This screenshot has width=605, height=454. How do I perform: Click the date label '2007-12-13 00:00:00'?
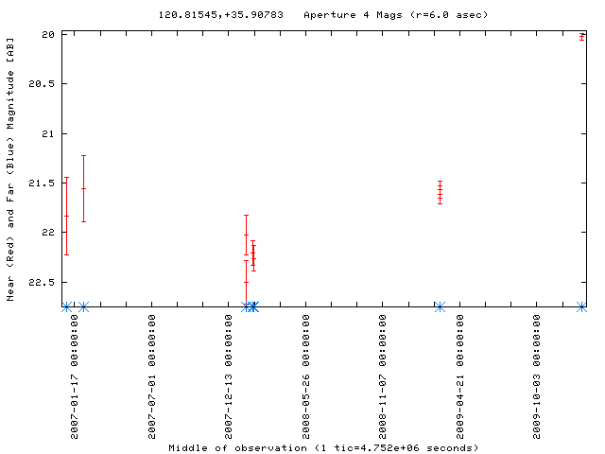point(229,376)
